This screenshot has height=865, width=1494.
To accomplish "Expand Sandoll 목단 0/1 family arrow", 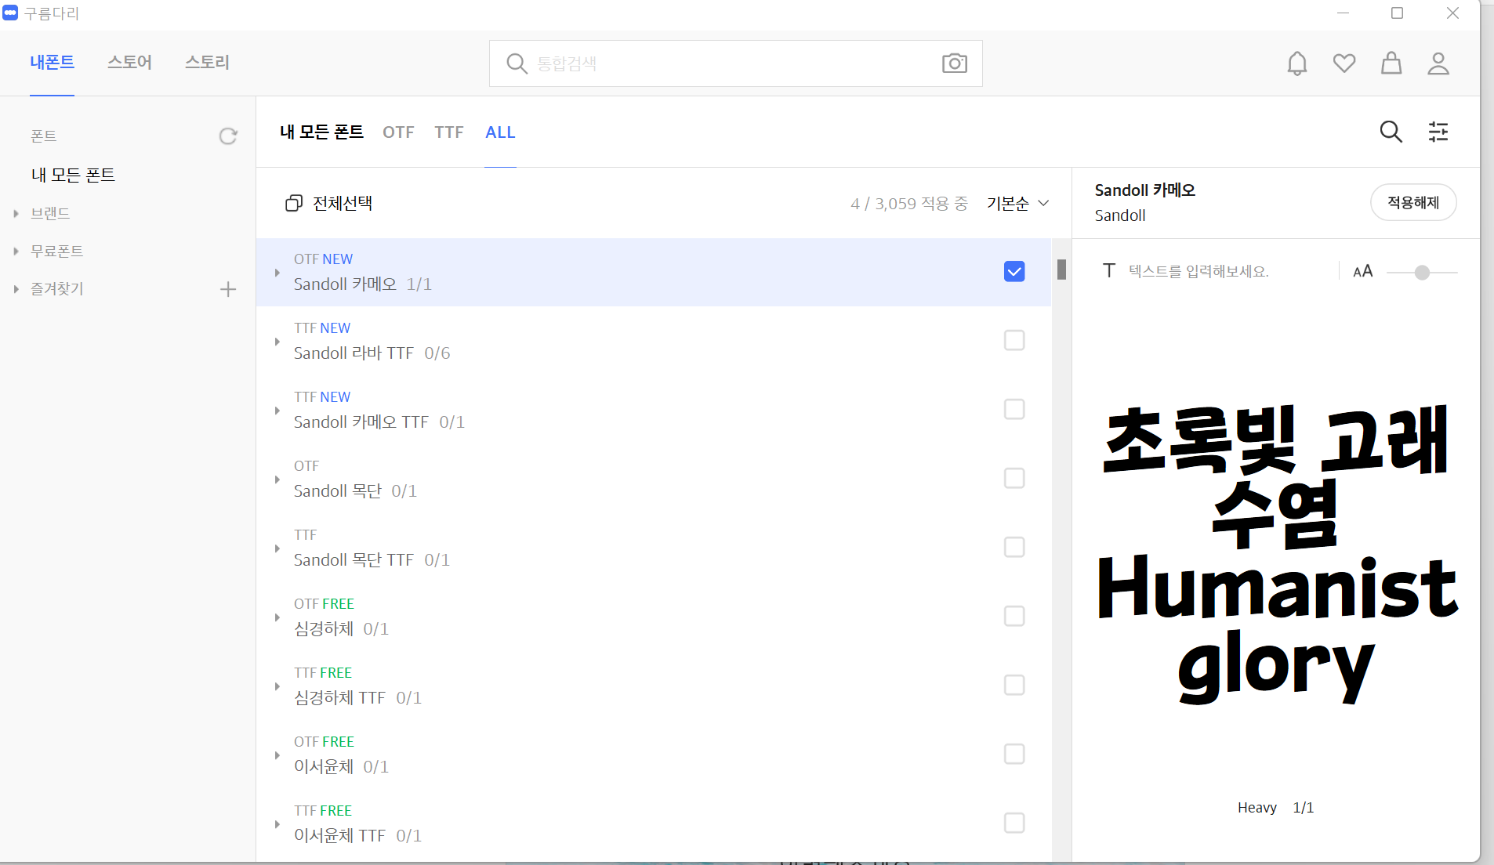I will pos(277,480).
